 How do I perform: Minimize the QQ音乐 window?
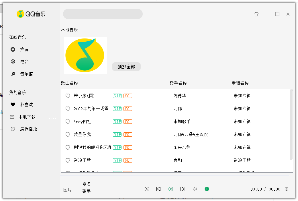(267, 14)
